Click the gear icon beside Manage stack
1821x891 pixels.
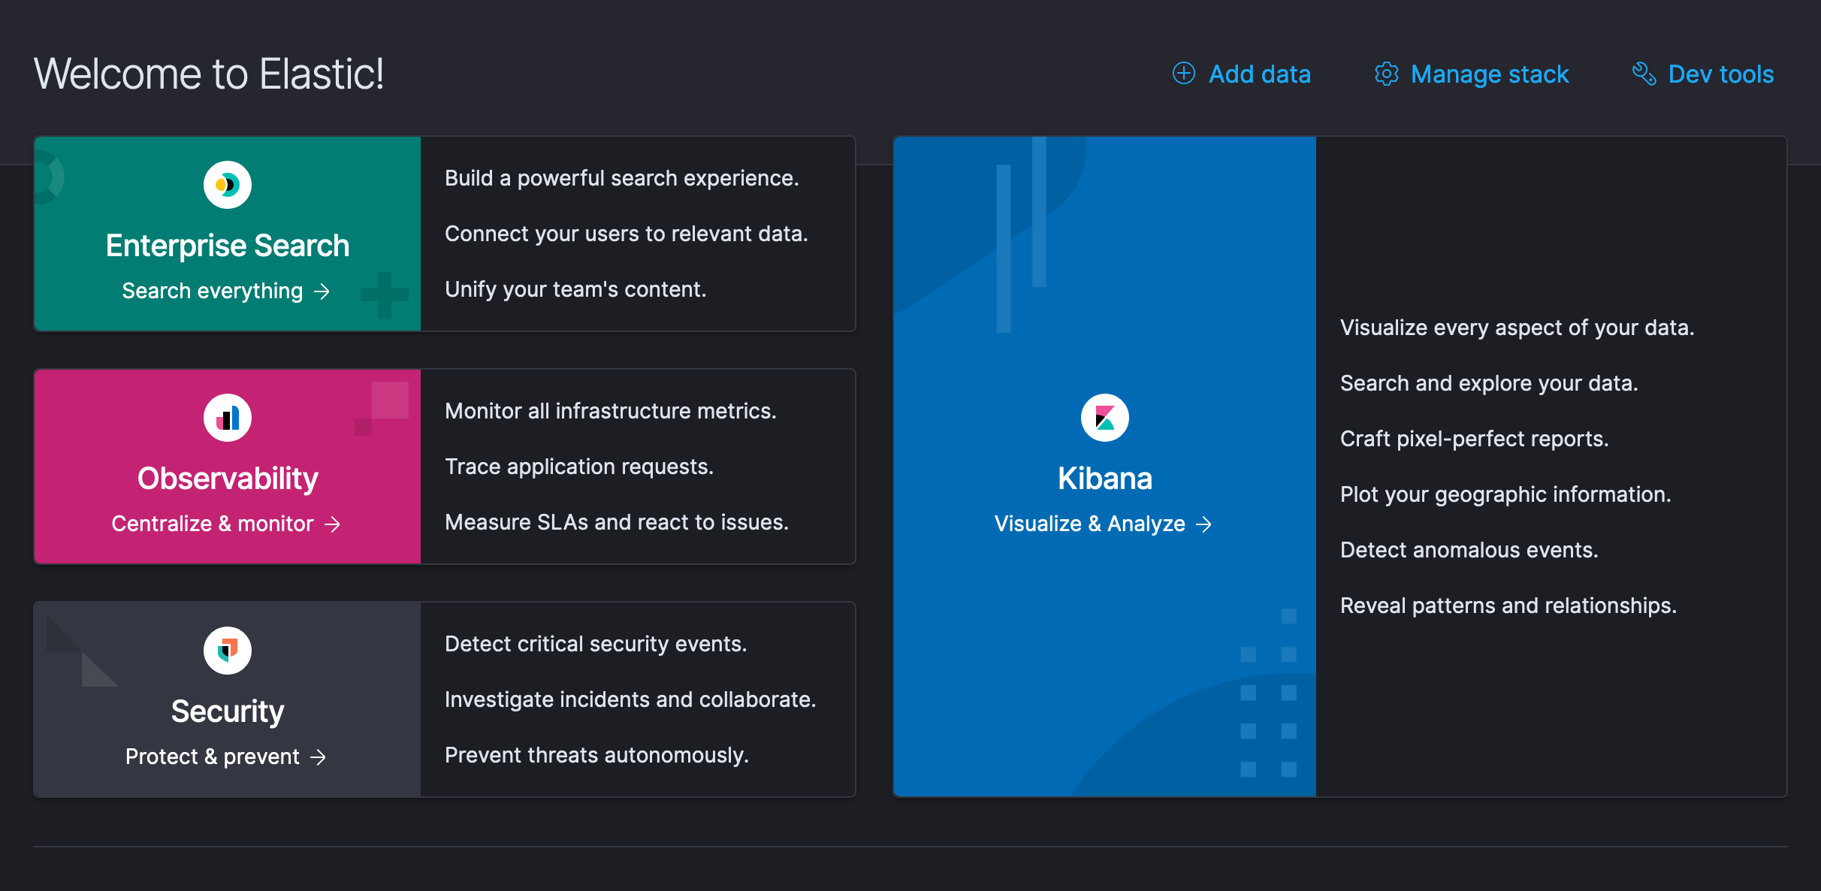[x=1387, y=74]
